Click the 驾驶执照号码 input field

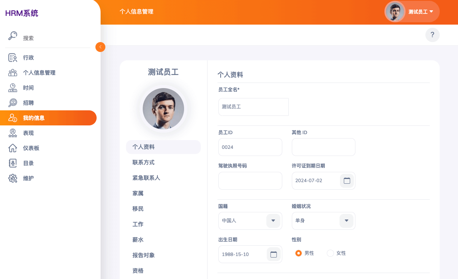(x=250, y=181)
